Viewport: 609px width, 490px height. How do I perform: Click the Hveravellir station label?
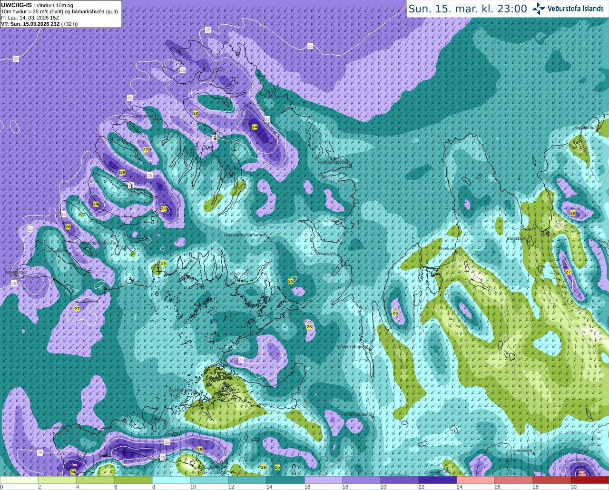[x=522, y=450]
